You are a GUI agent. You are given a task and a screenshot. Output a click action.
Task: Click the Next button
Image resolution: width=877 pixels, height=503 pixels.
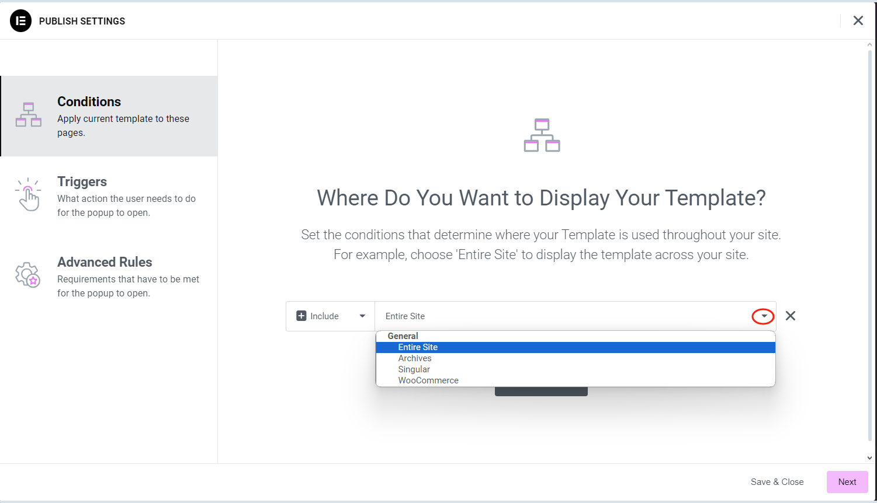point(847,482)
